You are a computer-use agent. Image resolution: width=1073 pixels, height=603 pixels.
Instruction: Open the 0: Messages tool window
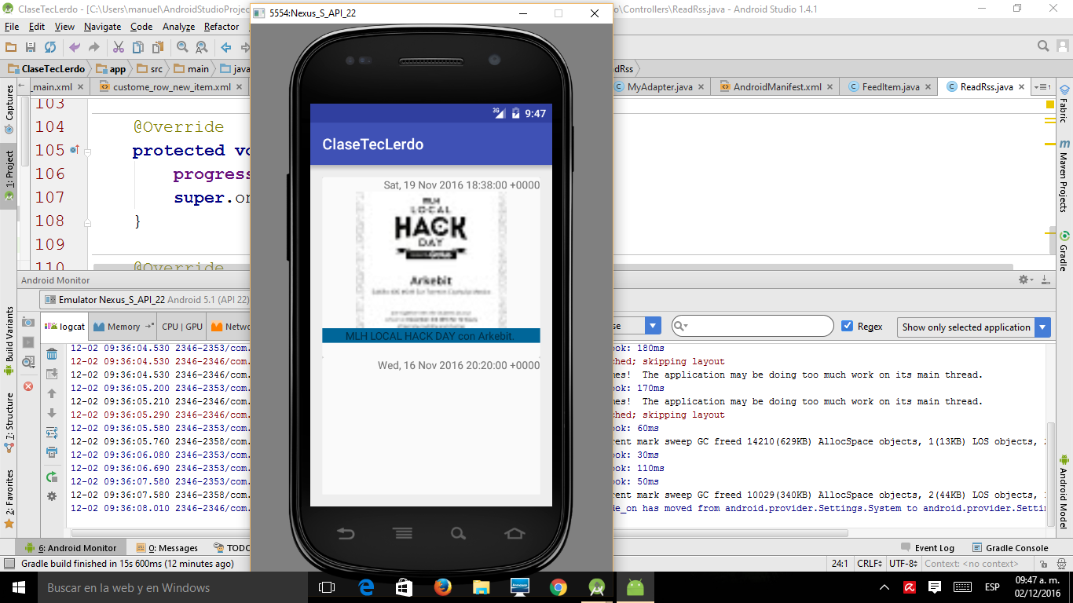(167, 548)
